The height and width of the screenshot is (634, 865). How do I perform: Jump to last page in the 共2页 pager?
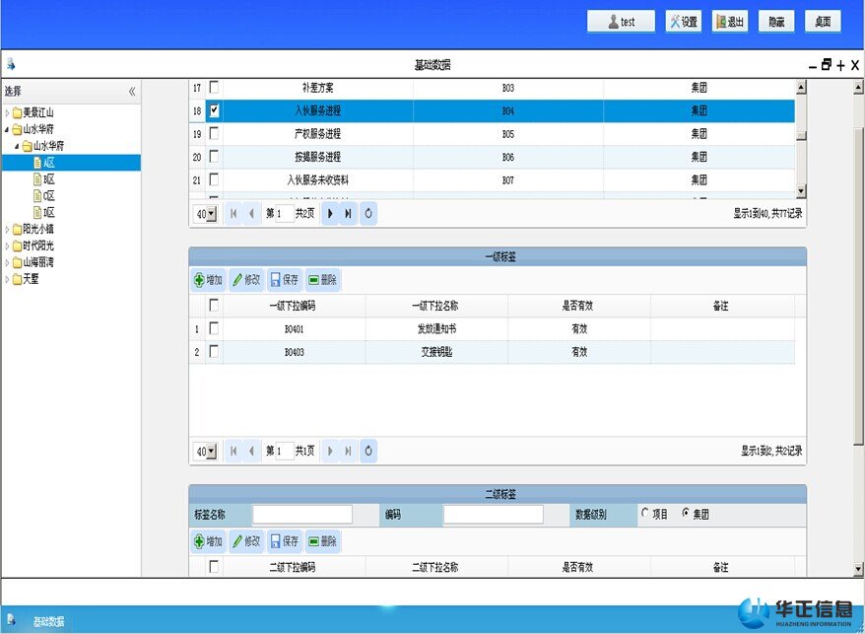[348, 213]
